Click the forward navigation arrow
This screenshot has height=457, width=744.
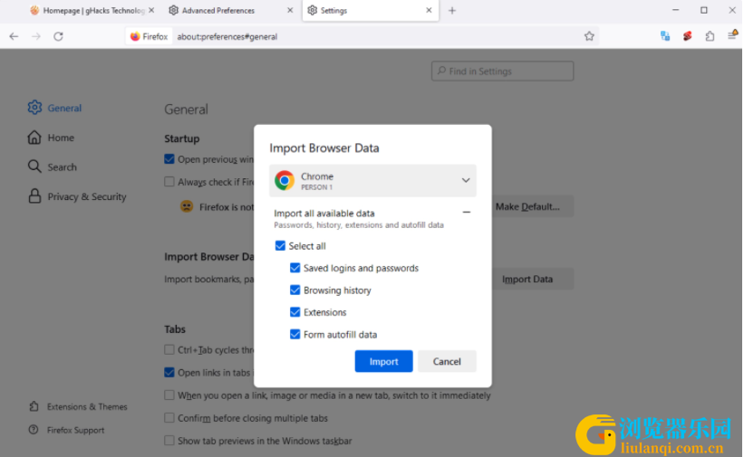click(36, 36)
